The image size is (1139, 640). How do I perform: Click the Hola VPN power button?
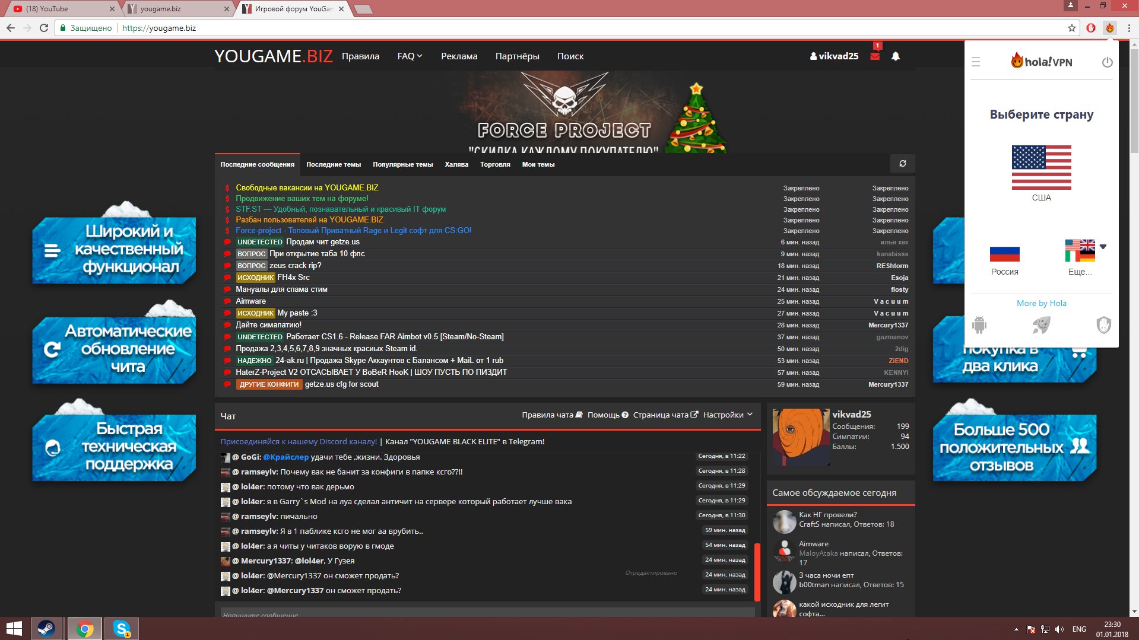pos(1107,62)
